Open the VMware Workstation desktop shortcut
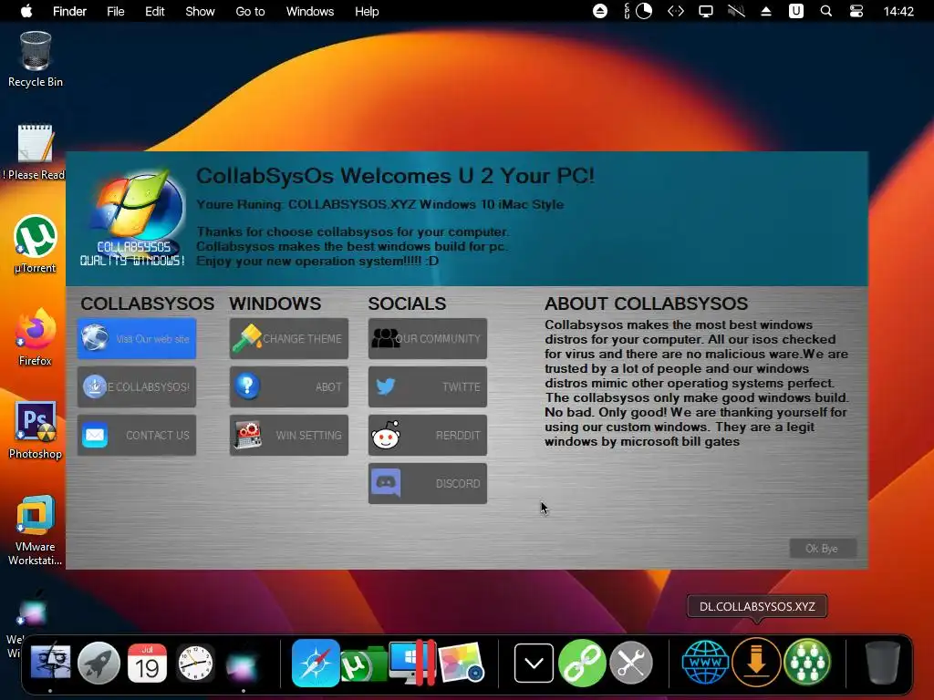 coord(36,530)
